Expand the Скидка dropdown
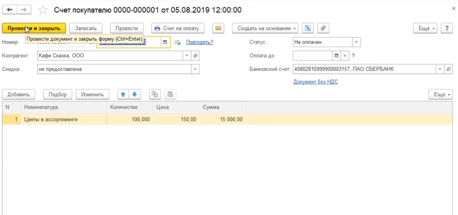This screenshot has width=458, height=215. pyautogui.click(x=195, y=69)
